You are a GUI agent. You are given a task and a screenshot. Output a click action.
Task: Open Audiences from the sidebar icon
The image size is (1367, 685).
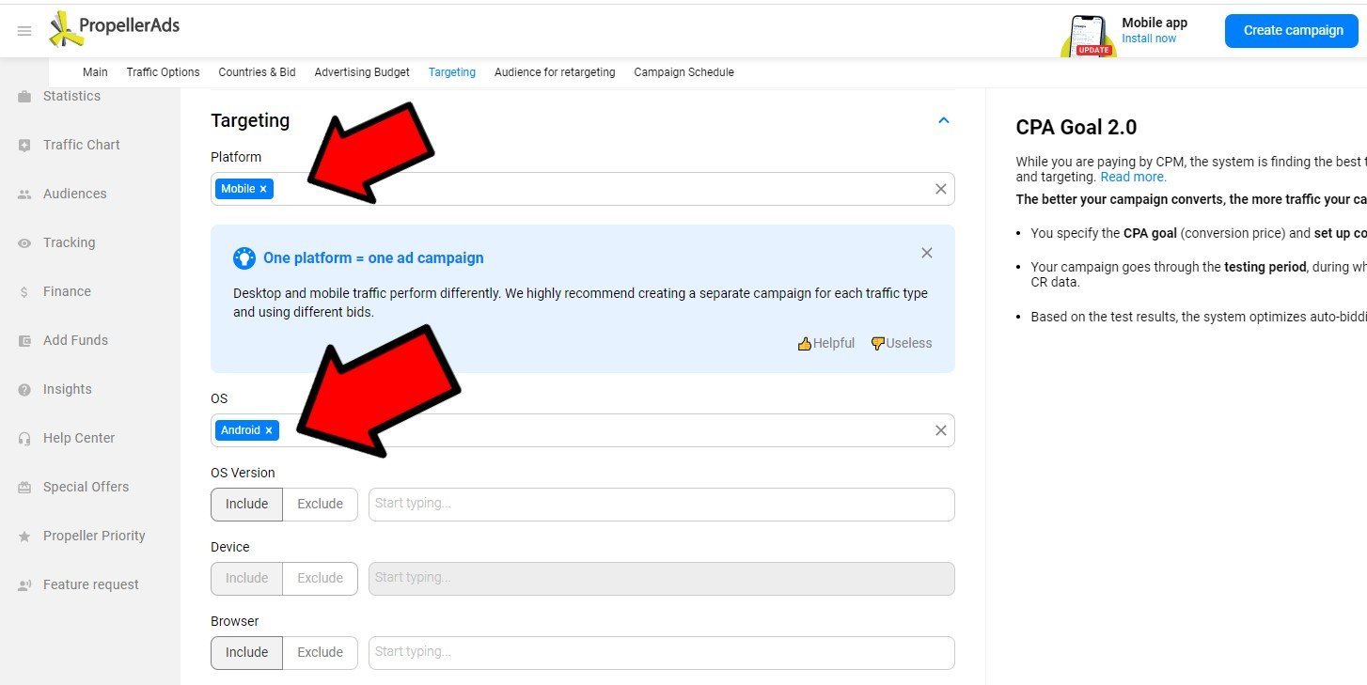24,195
